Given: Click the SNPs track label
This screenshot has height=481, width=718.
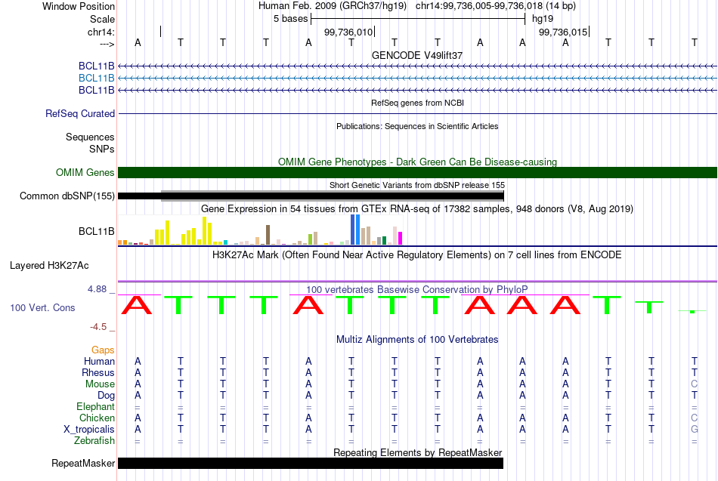Looking at the screenshot, I should [x=102, y=149].
